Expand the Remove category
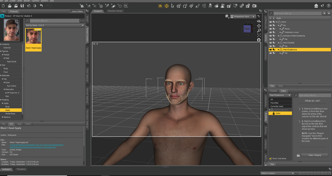Viewport: 332px width, 176px height. pos(2,117)
